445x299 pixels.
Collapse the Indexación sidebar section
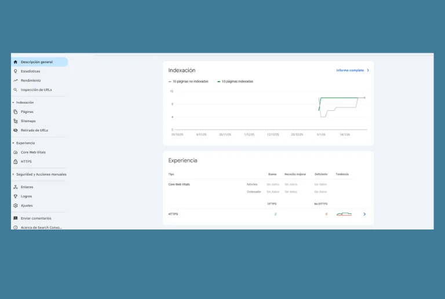pos(13,103)
